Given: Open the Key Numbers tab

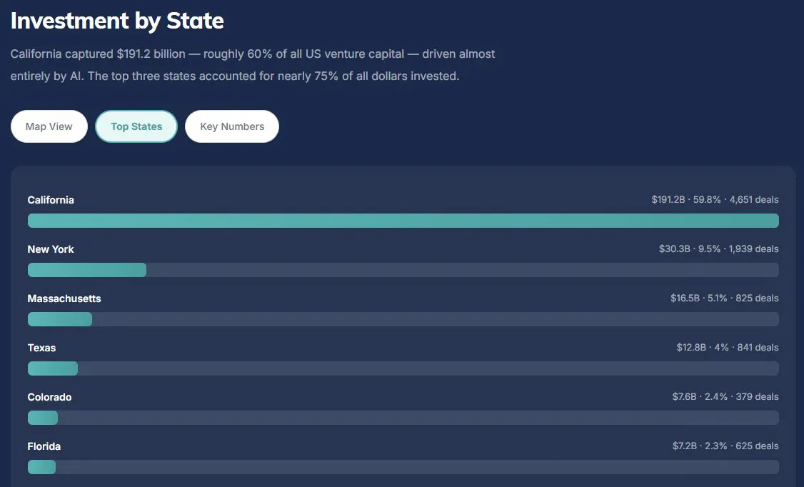Looking at the screenshot, I should [x=232, y=126].
